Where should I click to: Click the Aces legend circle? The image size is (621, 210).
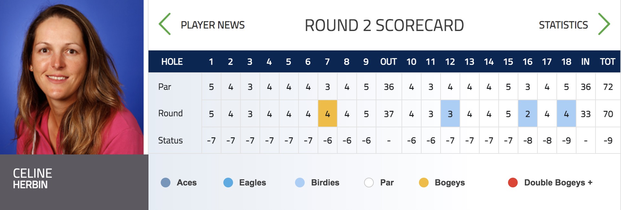[166, 183]
